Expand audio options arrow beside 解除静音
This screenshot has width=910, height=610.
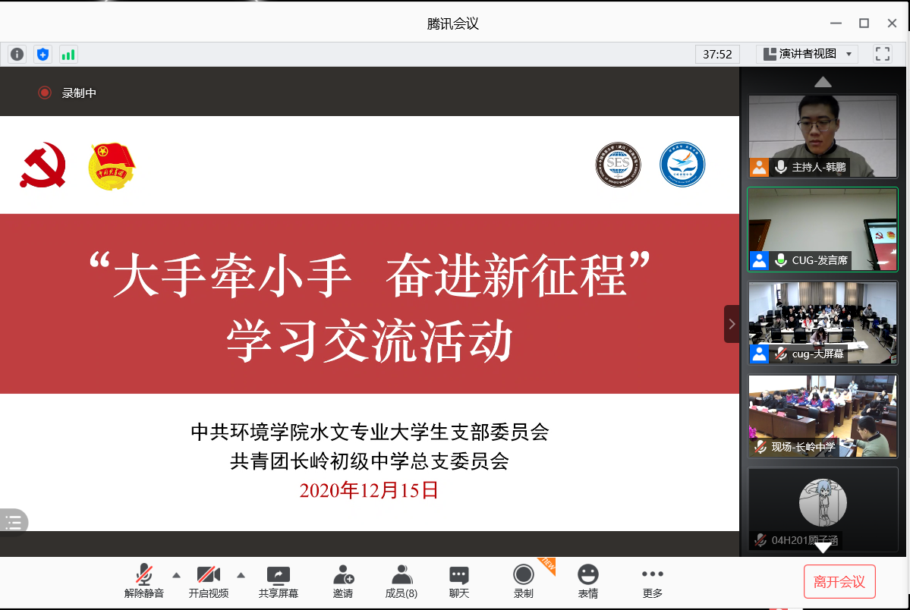(x=177, y=574)
